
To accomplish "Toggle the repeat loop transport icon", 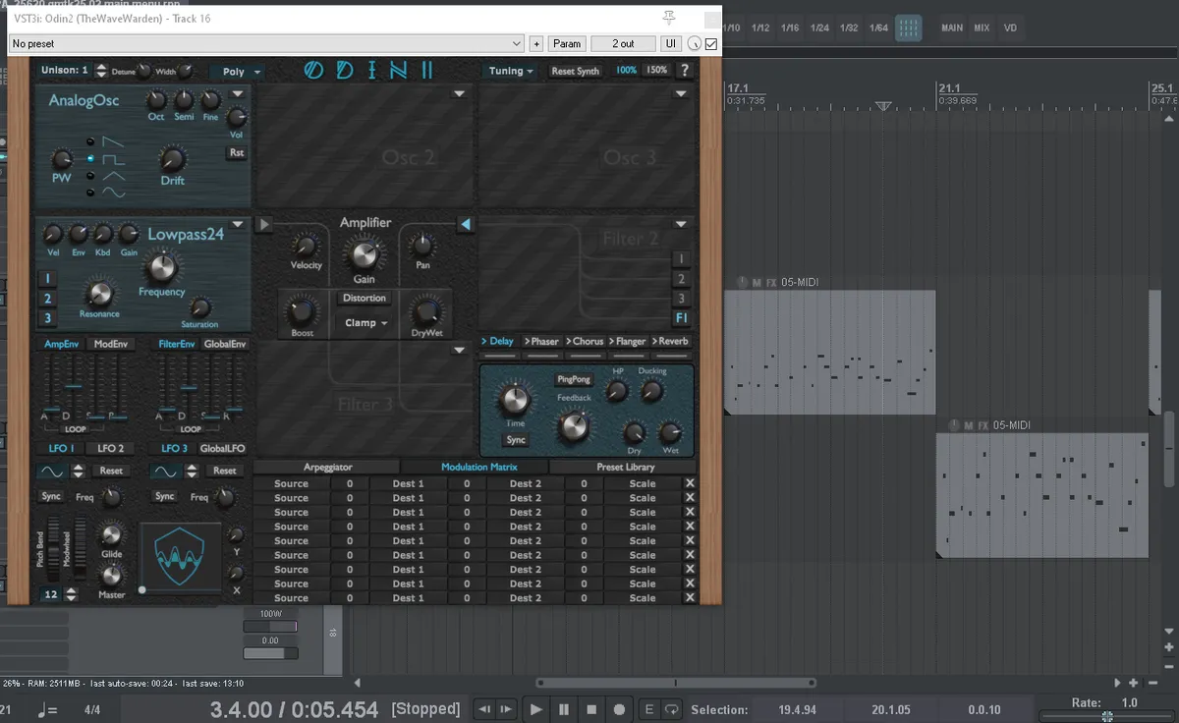I will (x=672, y=709).
